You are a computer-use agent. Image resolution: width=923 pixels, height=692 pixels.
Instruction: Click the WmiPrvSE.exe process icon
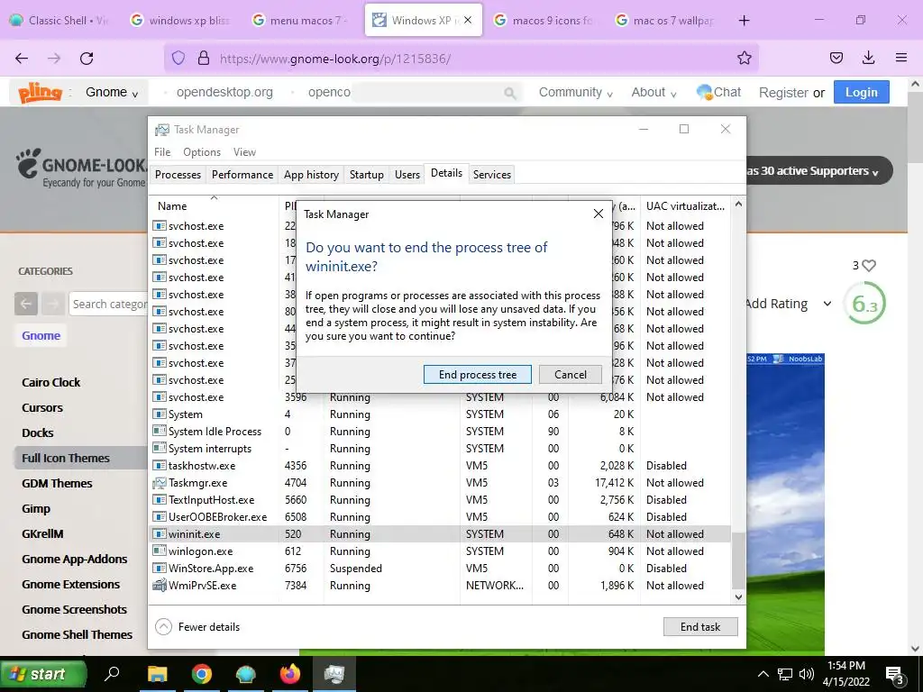point(159,585)
